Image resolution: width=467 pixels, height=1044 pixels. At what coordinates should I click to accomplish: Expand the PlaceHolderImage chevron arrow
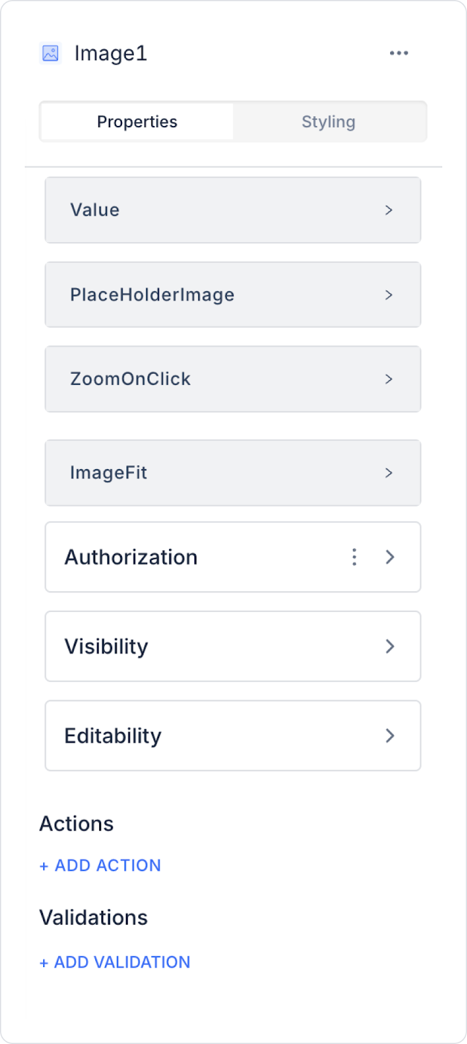click(389, 295)
